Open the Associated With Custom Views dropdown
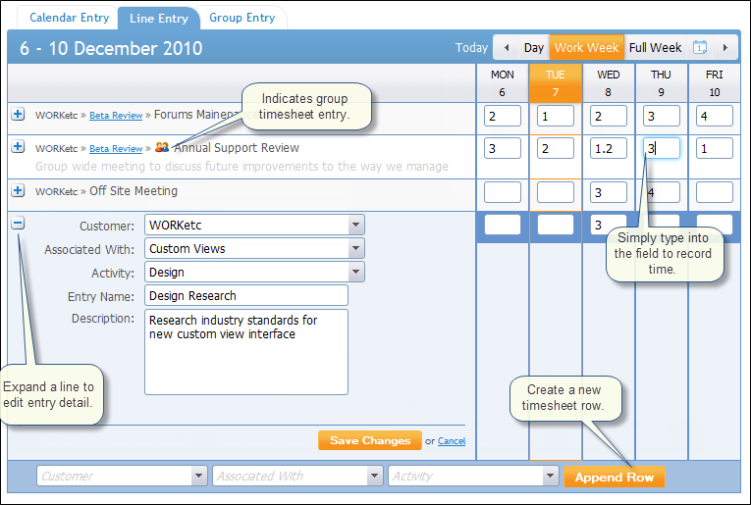 [x=355, y=248]
